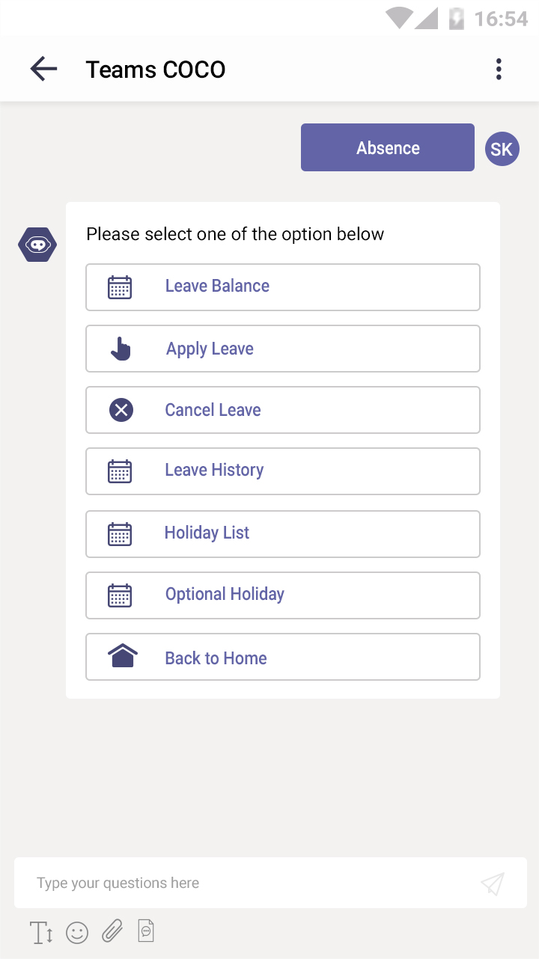
Task: Choose the Apply Leave option
Action: 283,349
